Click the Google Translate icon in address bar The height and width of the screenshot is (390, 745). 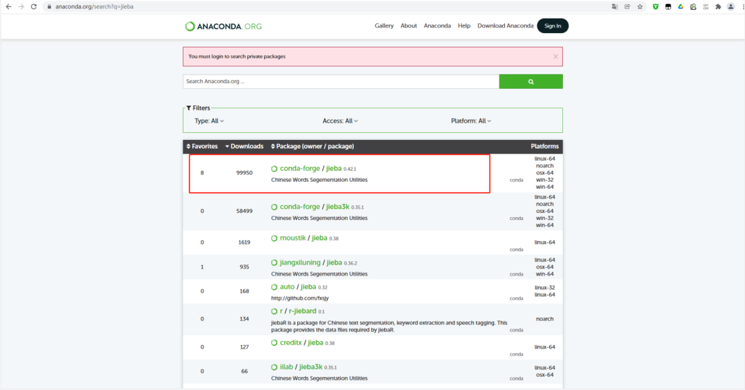pyautogui.click(x=615, y=6)
